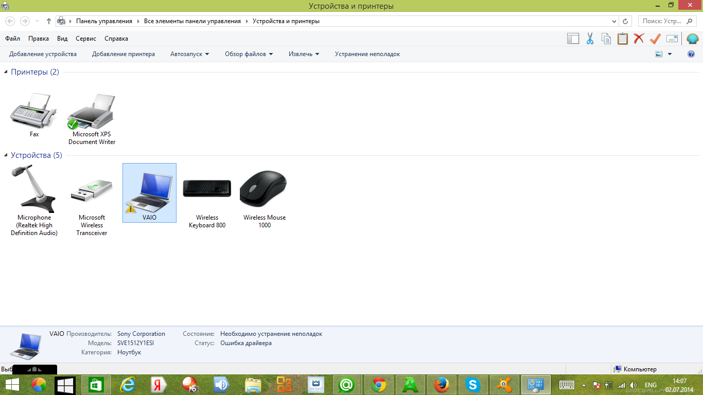Select the Microsoft XPS Document Writer printer

coord(92,119)
